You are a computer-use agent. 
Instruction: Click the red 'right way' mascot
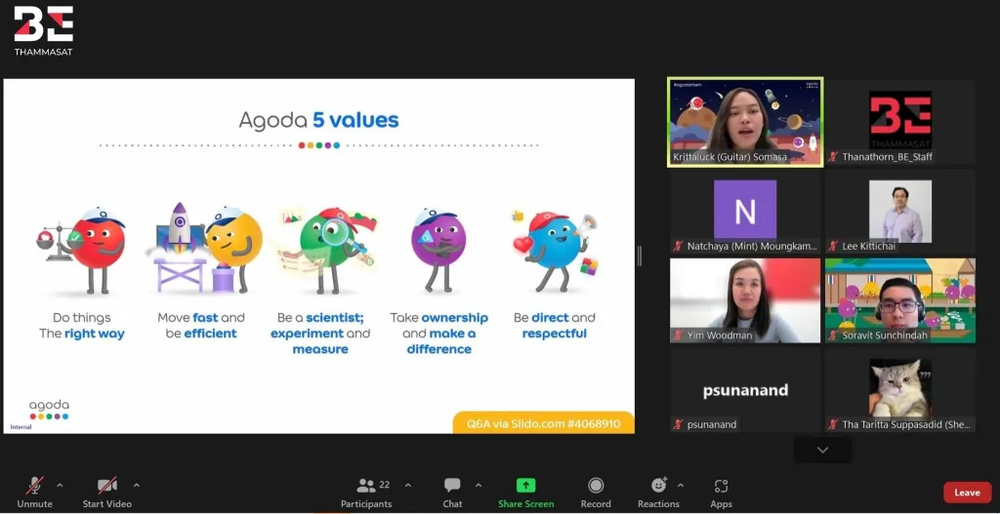tap(83, 250)
